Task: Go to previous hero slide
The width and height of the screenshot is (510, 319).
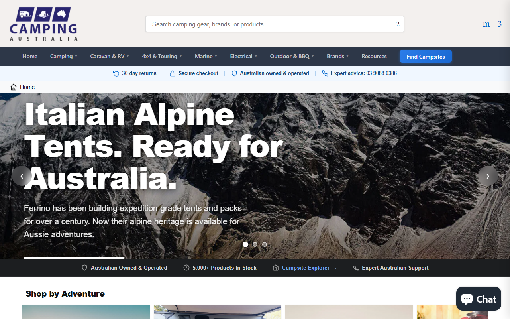Action: click(22, 176)
